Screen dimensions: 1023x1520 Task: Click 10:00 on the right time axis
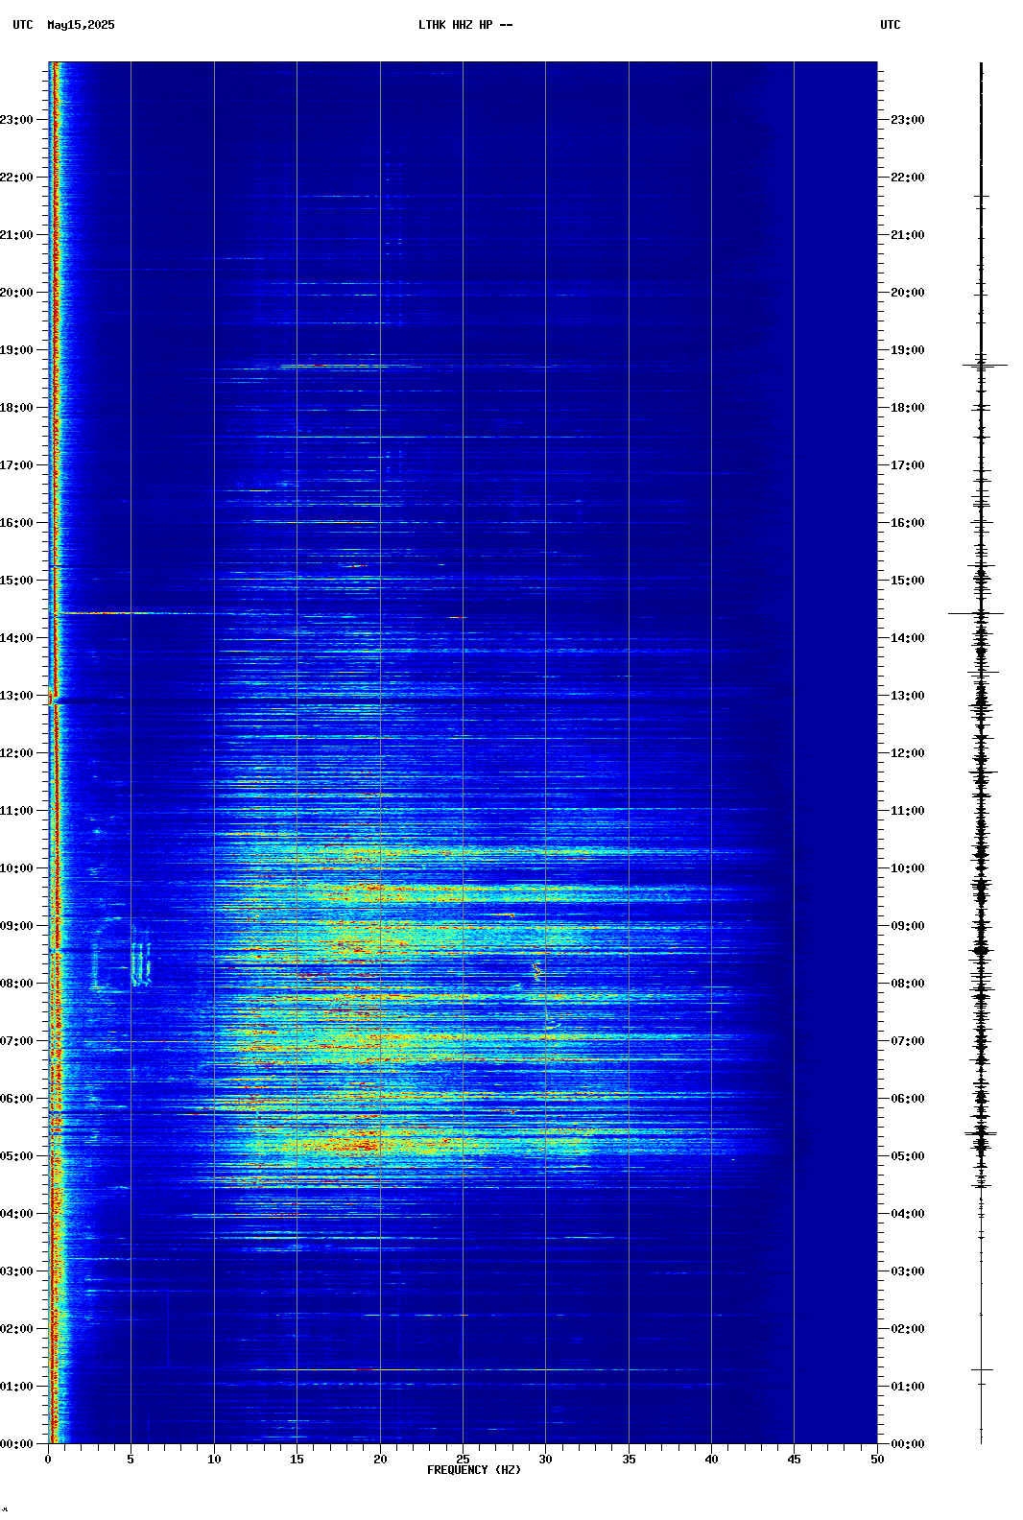coord(908,868)
